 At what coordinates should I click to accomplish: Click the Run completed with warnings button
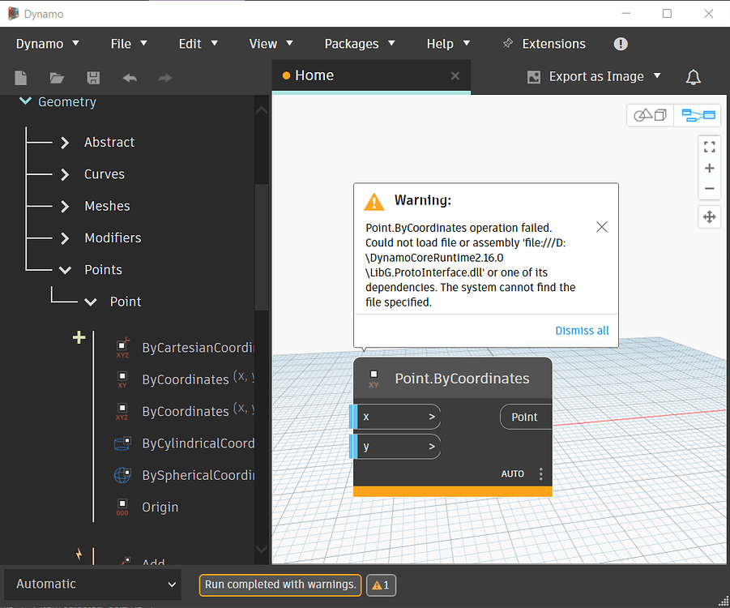[x=280, y=584]
